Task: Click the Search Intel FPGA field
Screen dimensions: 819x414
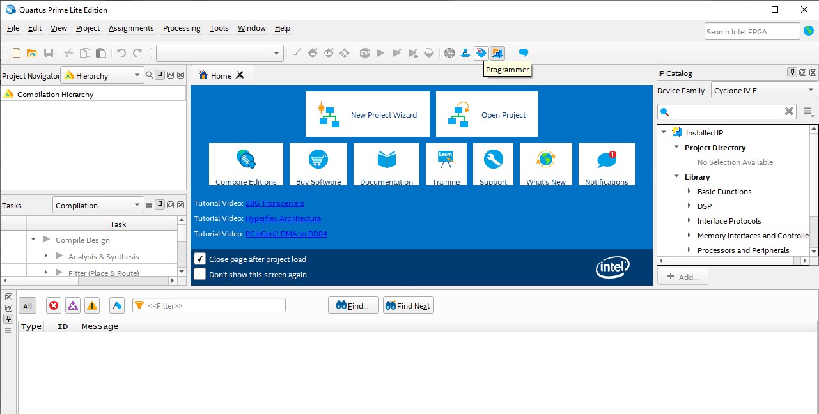Action: (753, 31)
